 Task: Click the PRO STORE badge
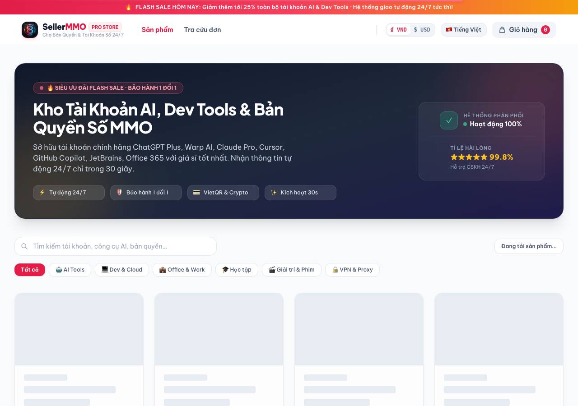pos(105,27)
